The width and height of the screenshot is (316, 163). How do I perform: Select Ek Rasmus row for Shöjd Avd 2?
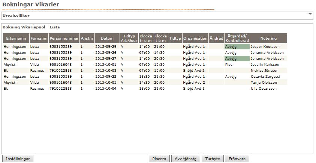coord(145,71)
